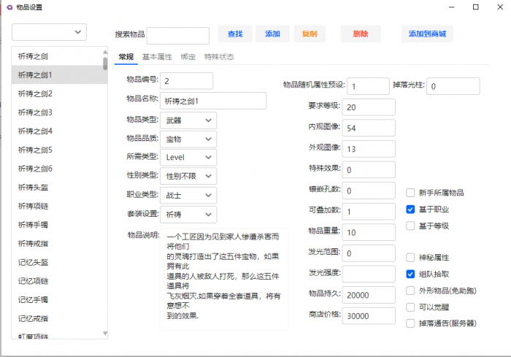Viewport: 511px width, 357px height.
Task: Open the 物品类型 dropdown
Action: [189, 120]
